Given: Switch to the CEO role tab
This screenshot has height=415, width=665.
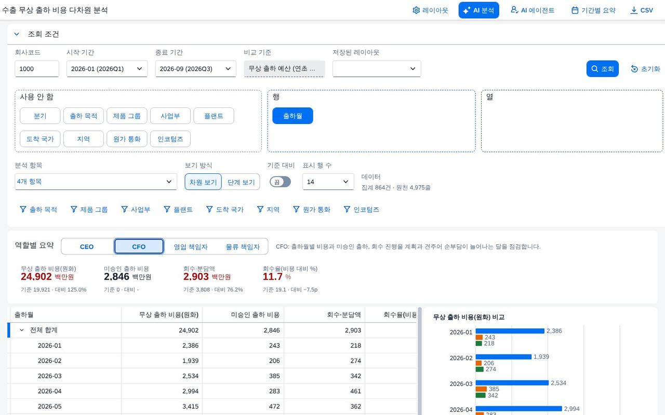Looking at the screenshot, I should point(87,246).
